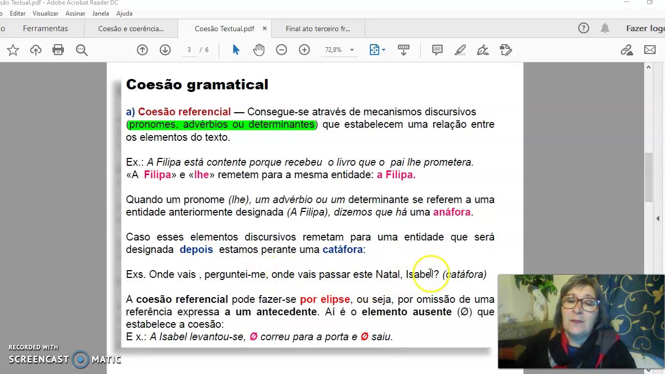Restore the Acrobat window size
The image size is (665, 374).
pos(650,3)
